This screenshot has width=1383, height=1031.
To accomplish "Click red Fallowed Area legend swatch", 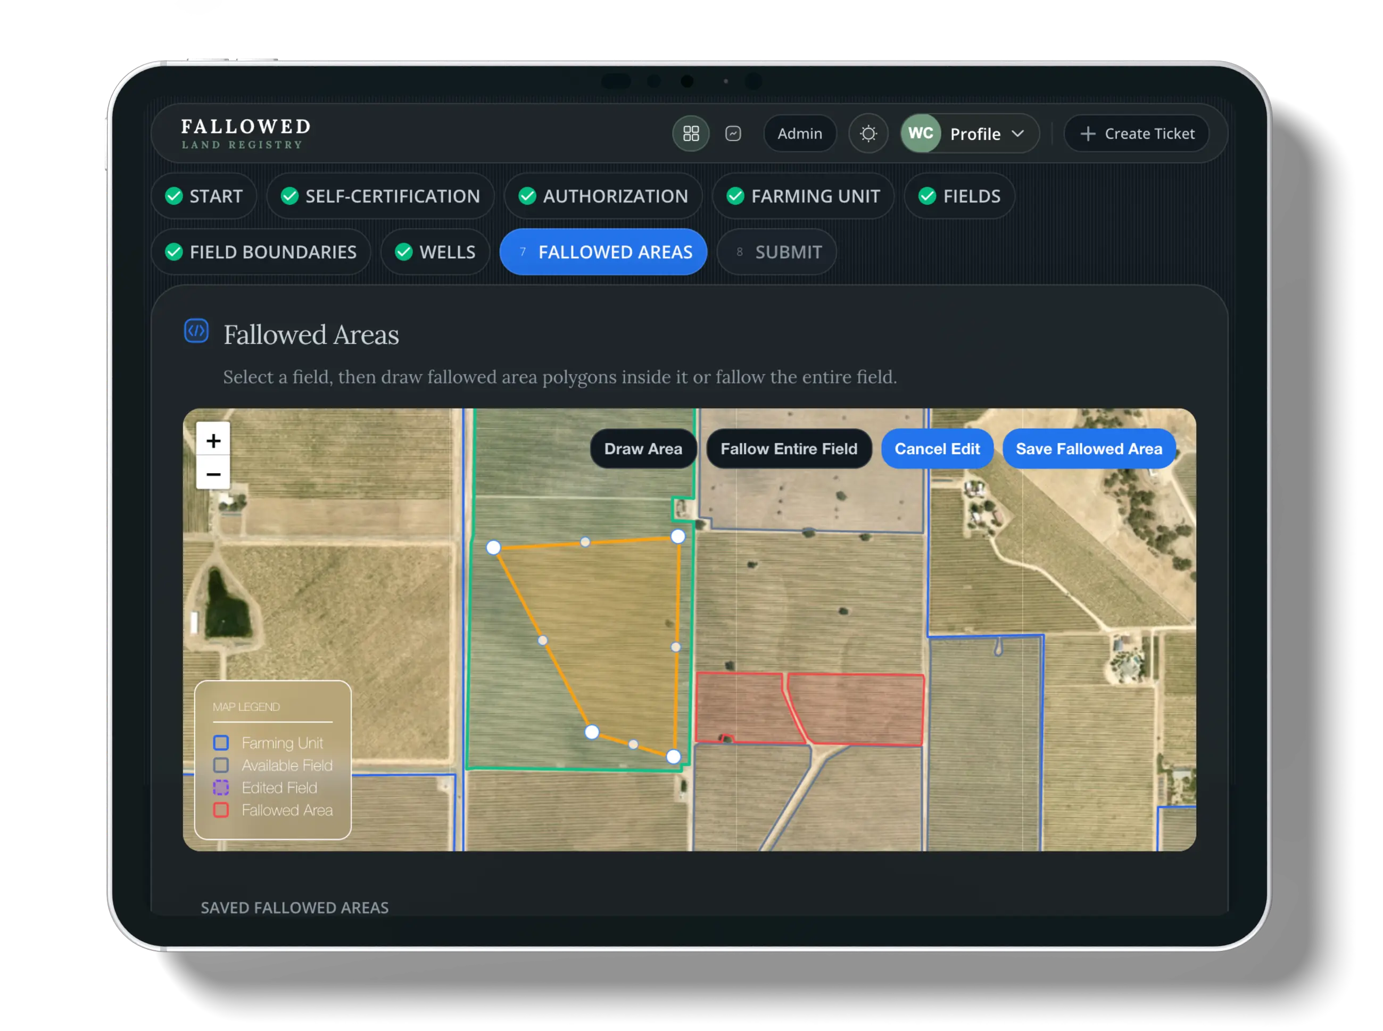I will (221, 810).
